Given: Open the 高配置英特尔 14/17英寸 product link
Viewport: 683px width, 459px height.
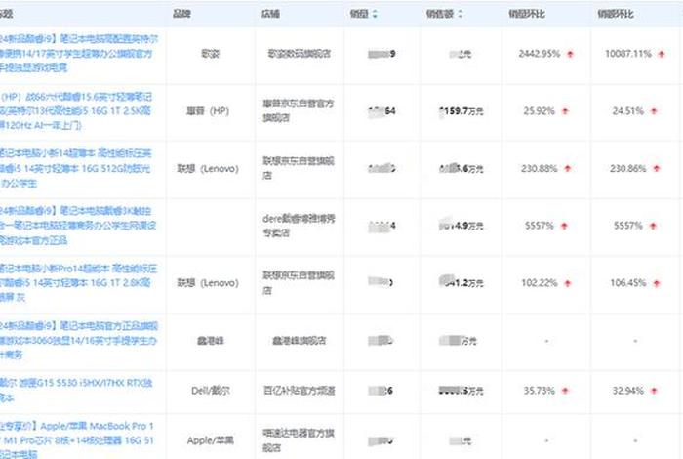Looking at the screenshot, I should tap(79, 54).
